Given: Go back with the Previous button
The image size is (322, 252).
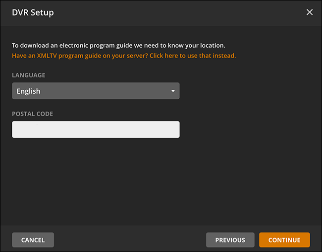Looking at the screenshot, I should 230,240.
